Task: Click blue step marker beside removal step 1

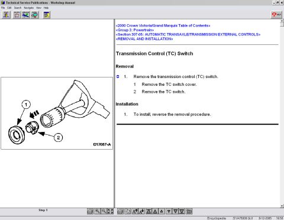Action: click(118, 76)
